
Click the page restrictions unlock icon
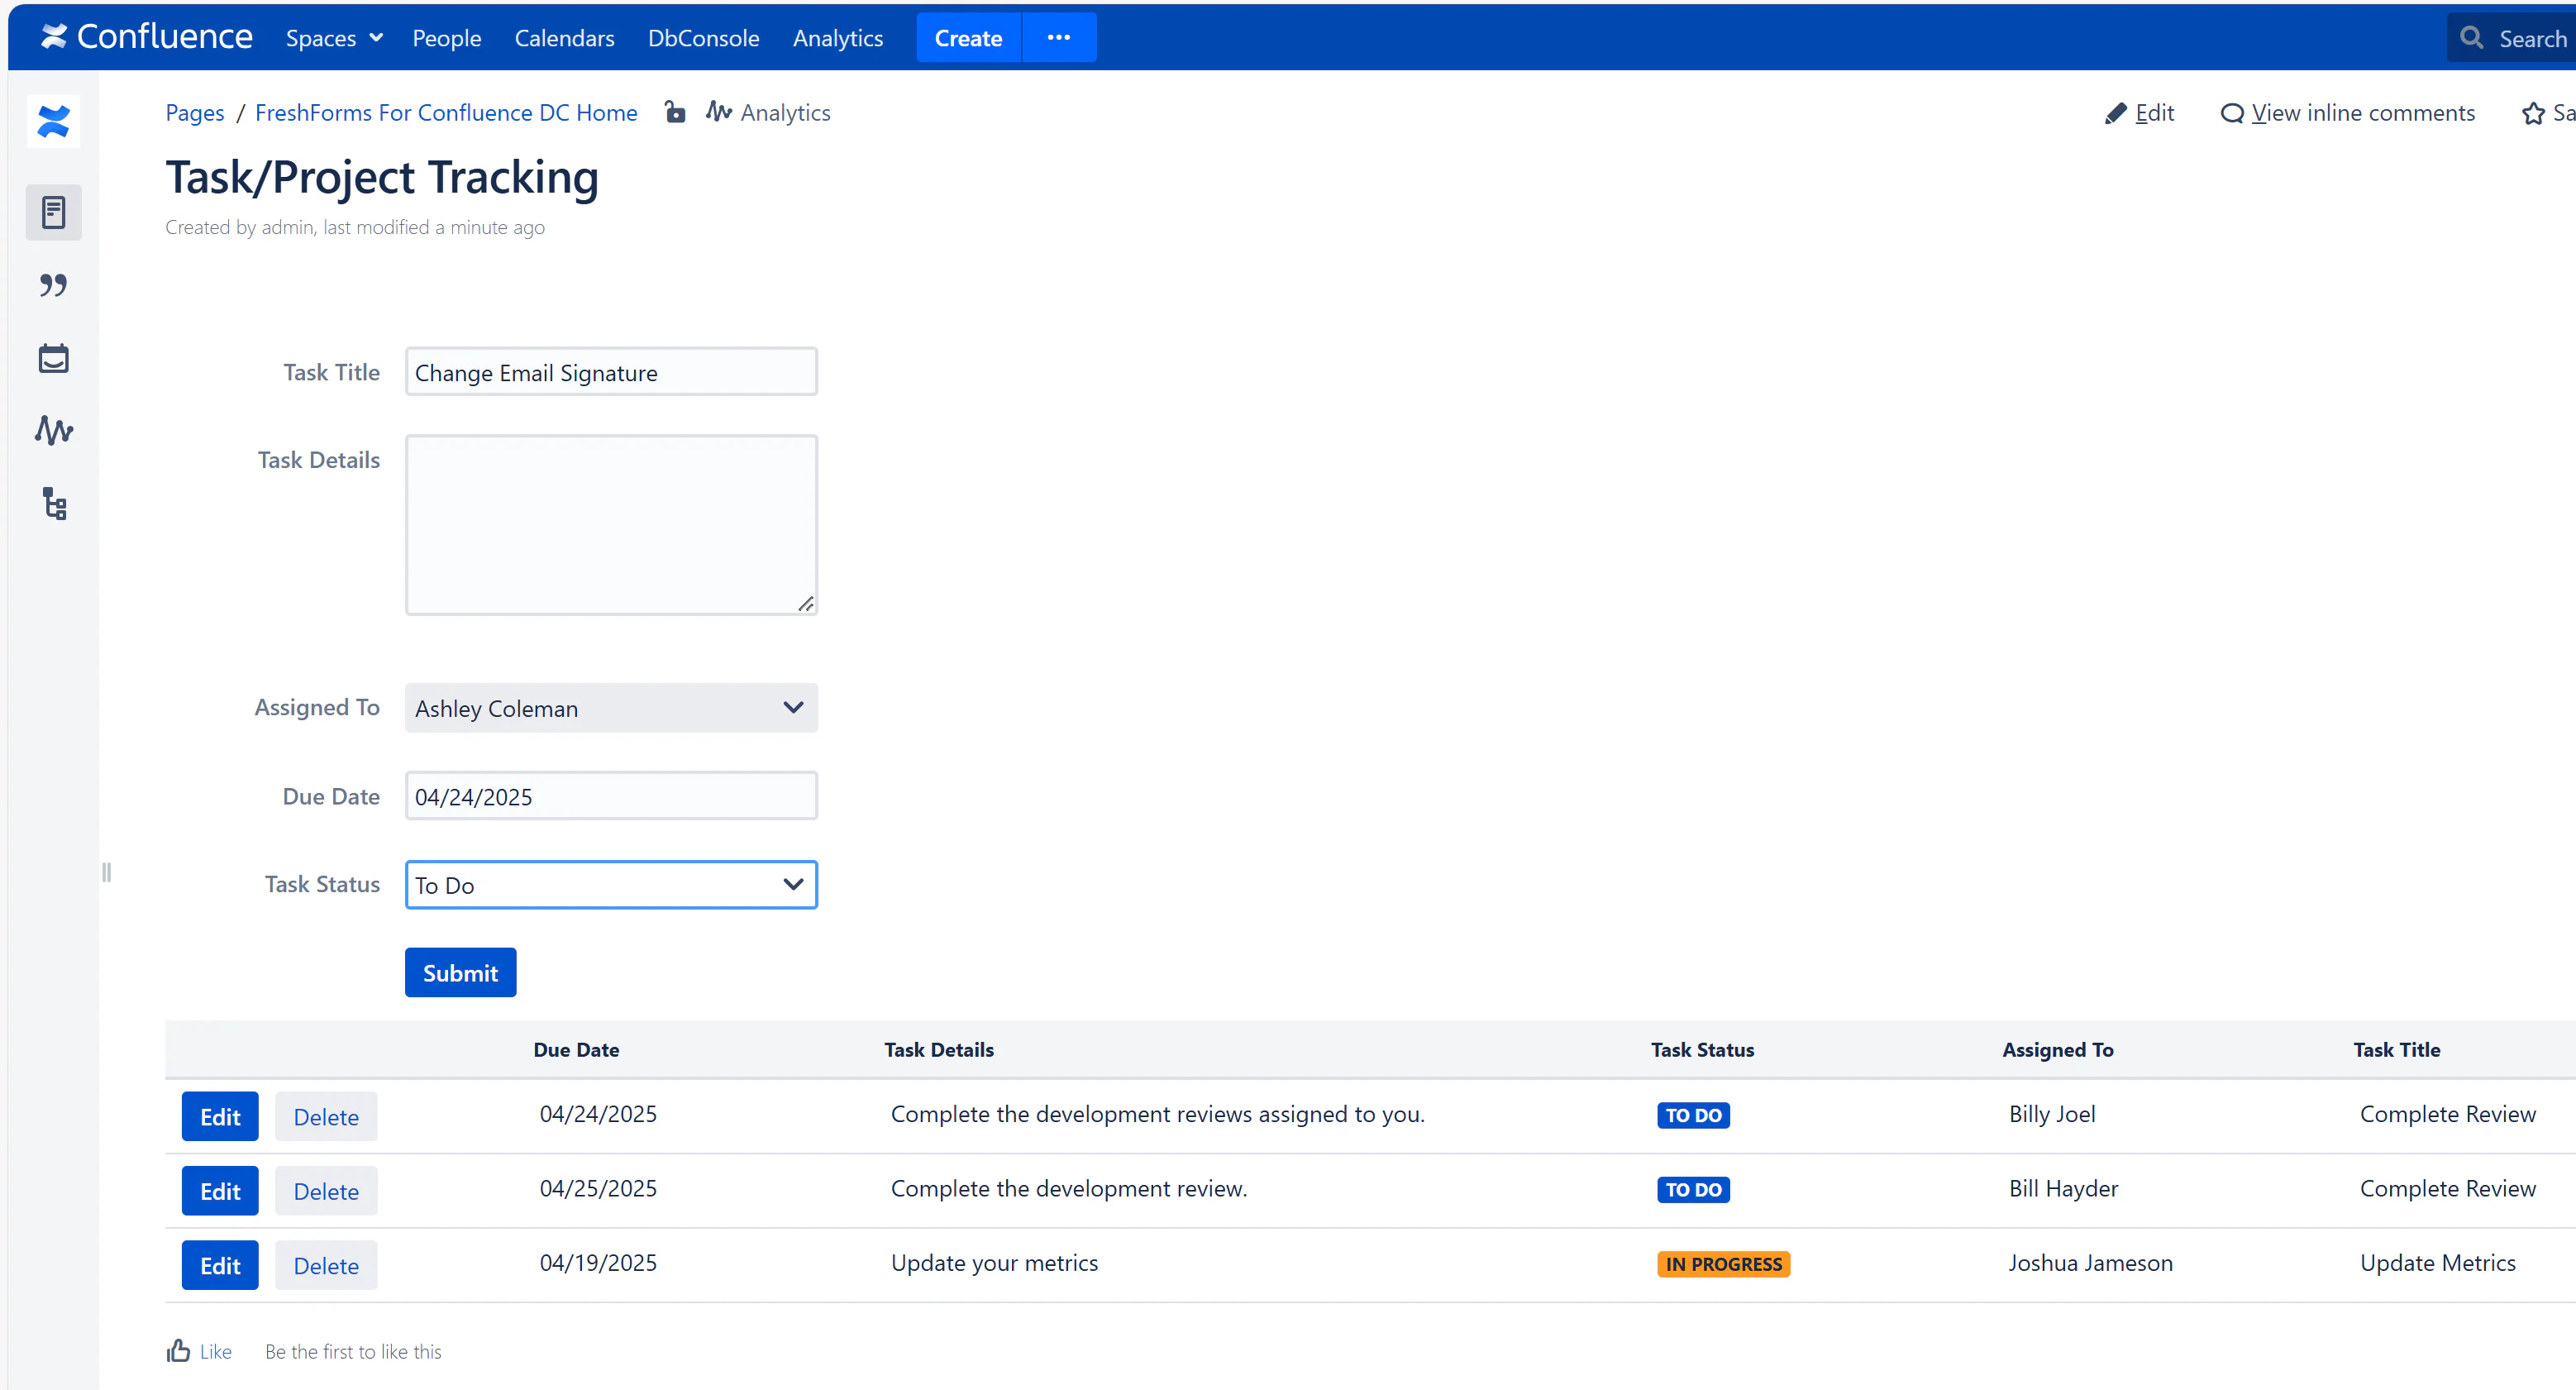coord(675,112)
